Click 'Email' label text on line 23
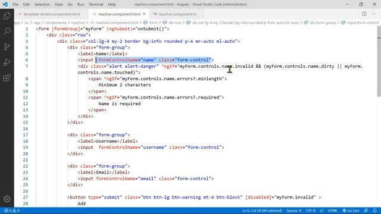The image size is (381, 214). click(x=102, y=172)
